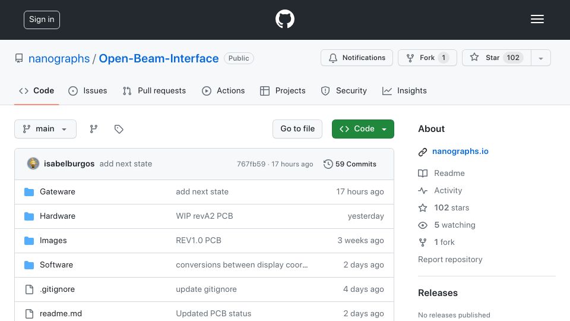Open 'update gitignore' commit message

[x=206, y=289]
